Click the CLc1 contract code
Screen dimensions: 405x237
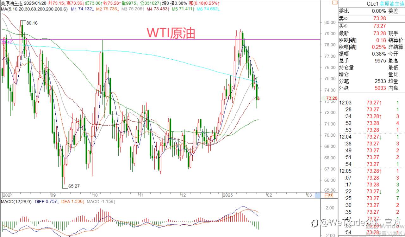tap(372, 4)
